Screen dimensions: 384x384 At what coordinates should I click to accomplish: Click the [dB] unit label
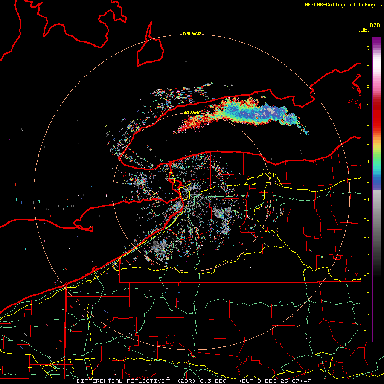point(364,30)
